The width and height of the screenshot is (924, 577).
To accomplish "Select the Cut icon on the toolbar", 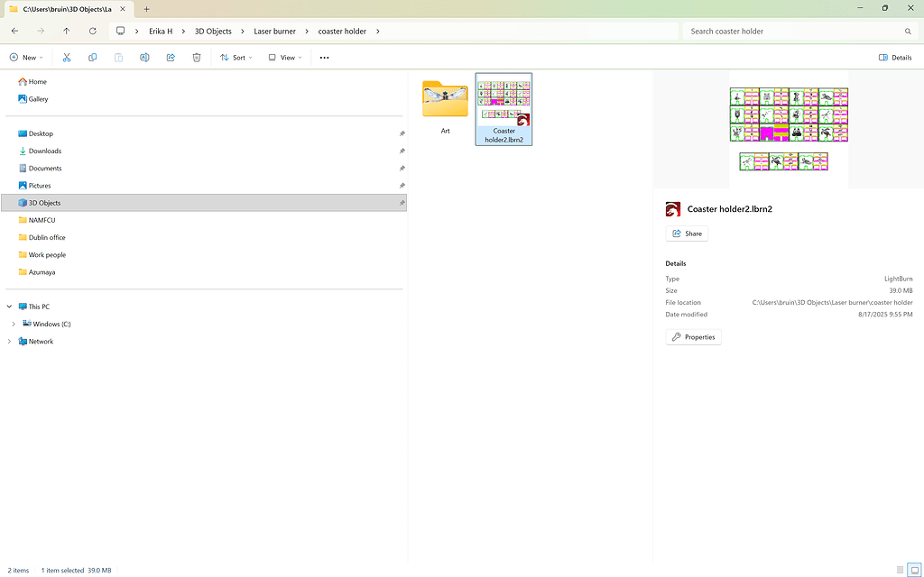I will coord(67,57).
